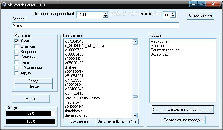Increase the request interval with up arrow
This screenshot has height=130, width=223.
[105, 14]
